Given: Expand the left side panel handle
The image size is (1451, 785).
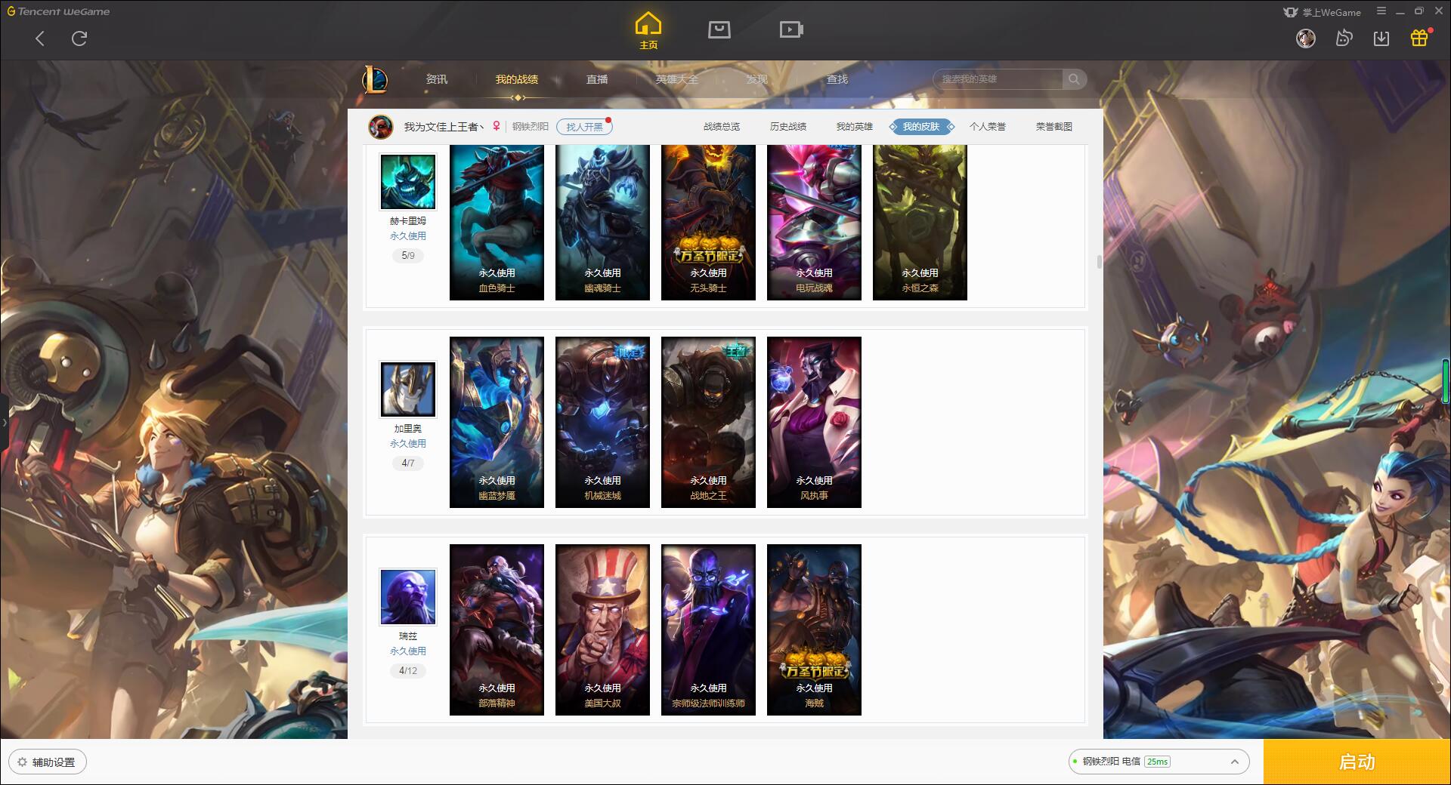Looking at the screenshot, I should coord(4,422).
